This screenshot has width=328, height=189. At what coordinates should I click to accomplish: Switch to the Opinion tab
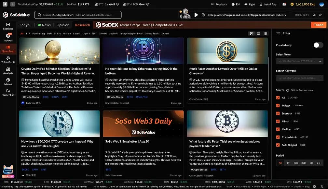pyautogui.click(x=63, y=25)
